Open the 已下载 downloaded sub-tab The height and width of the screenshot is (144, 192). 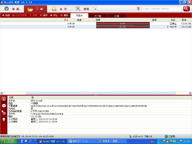98,16
